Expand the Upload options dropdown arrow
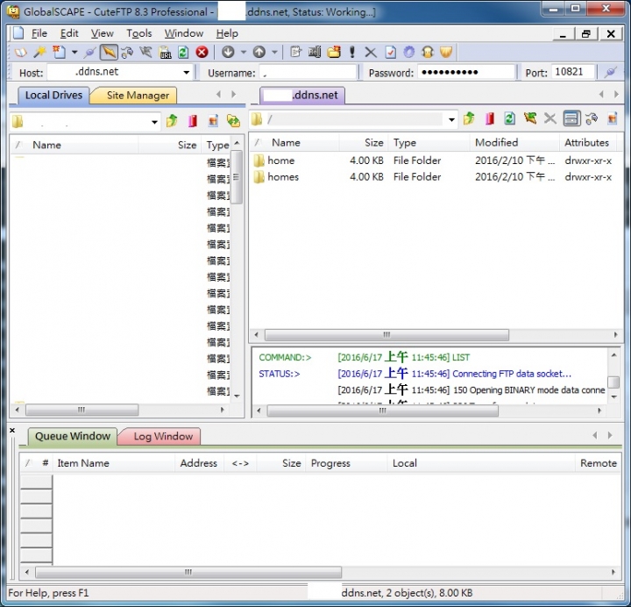Screen dimensions: 631x607 click(x=274, y=53)
